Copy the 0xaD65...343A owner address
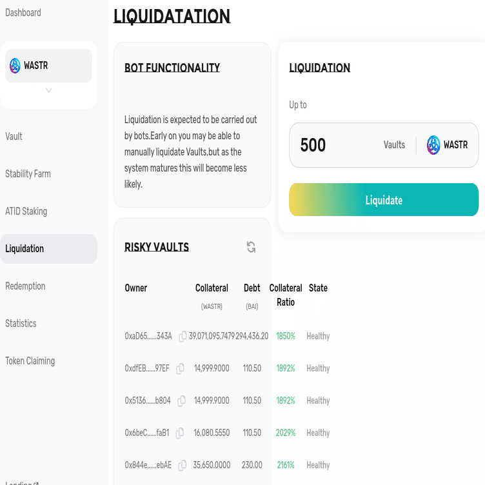 183,336
